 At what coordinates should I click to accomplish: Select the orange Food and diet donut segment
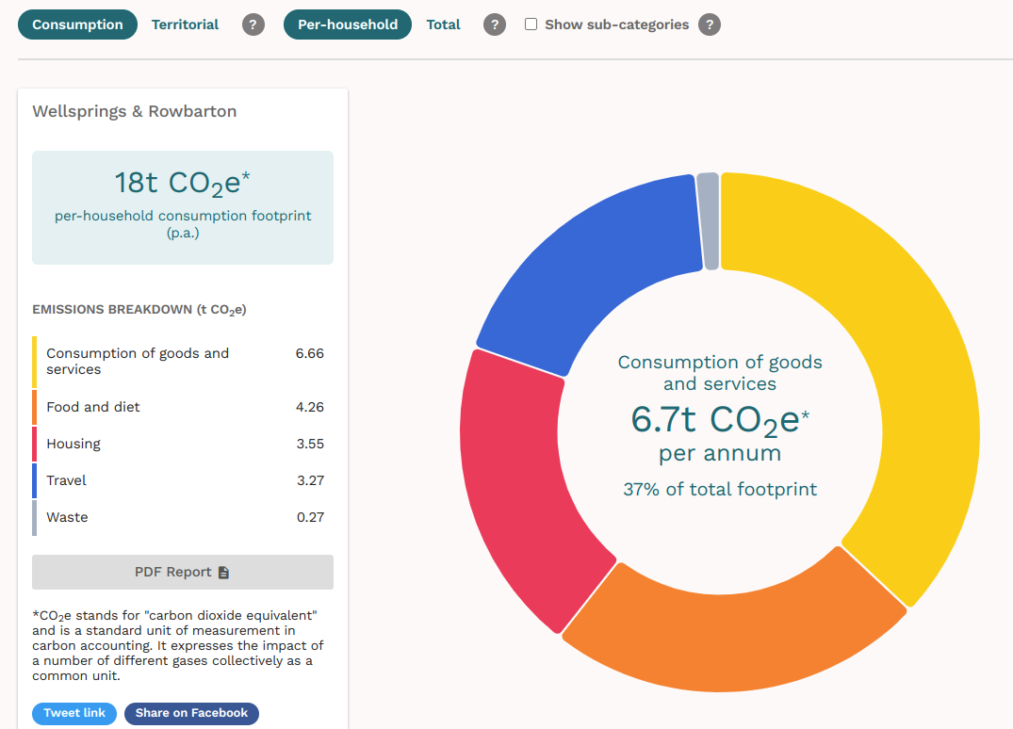(x=735, y=640)
